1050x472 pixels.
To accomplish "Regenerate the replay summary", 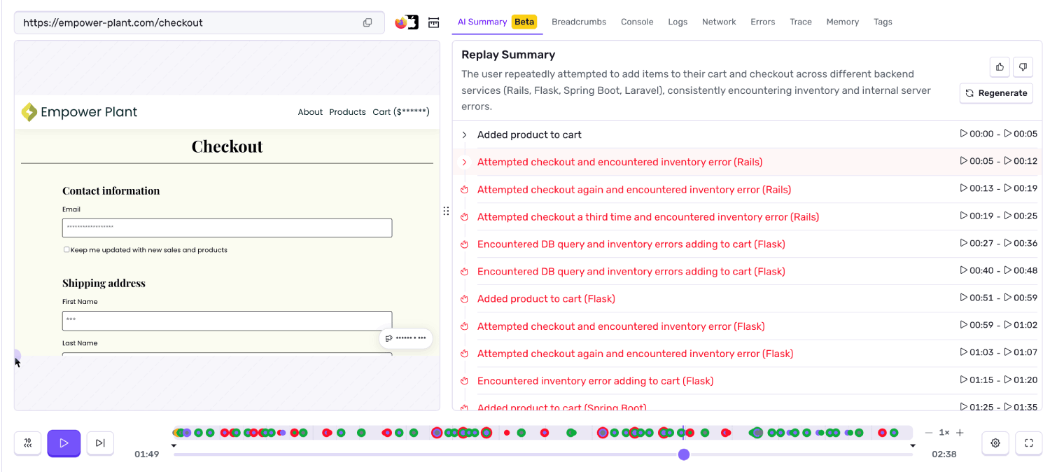I will 996,92.
